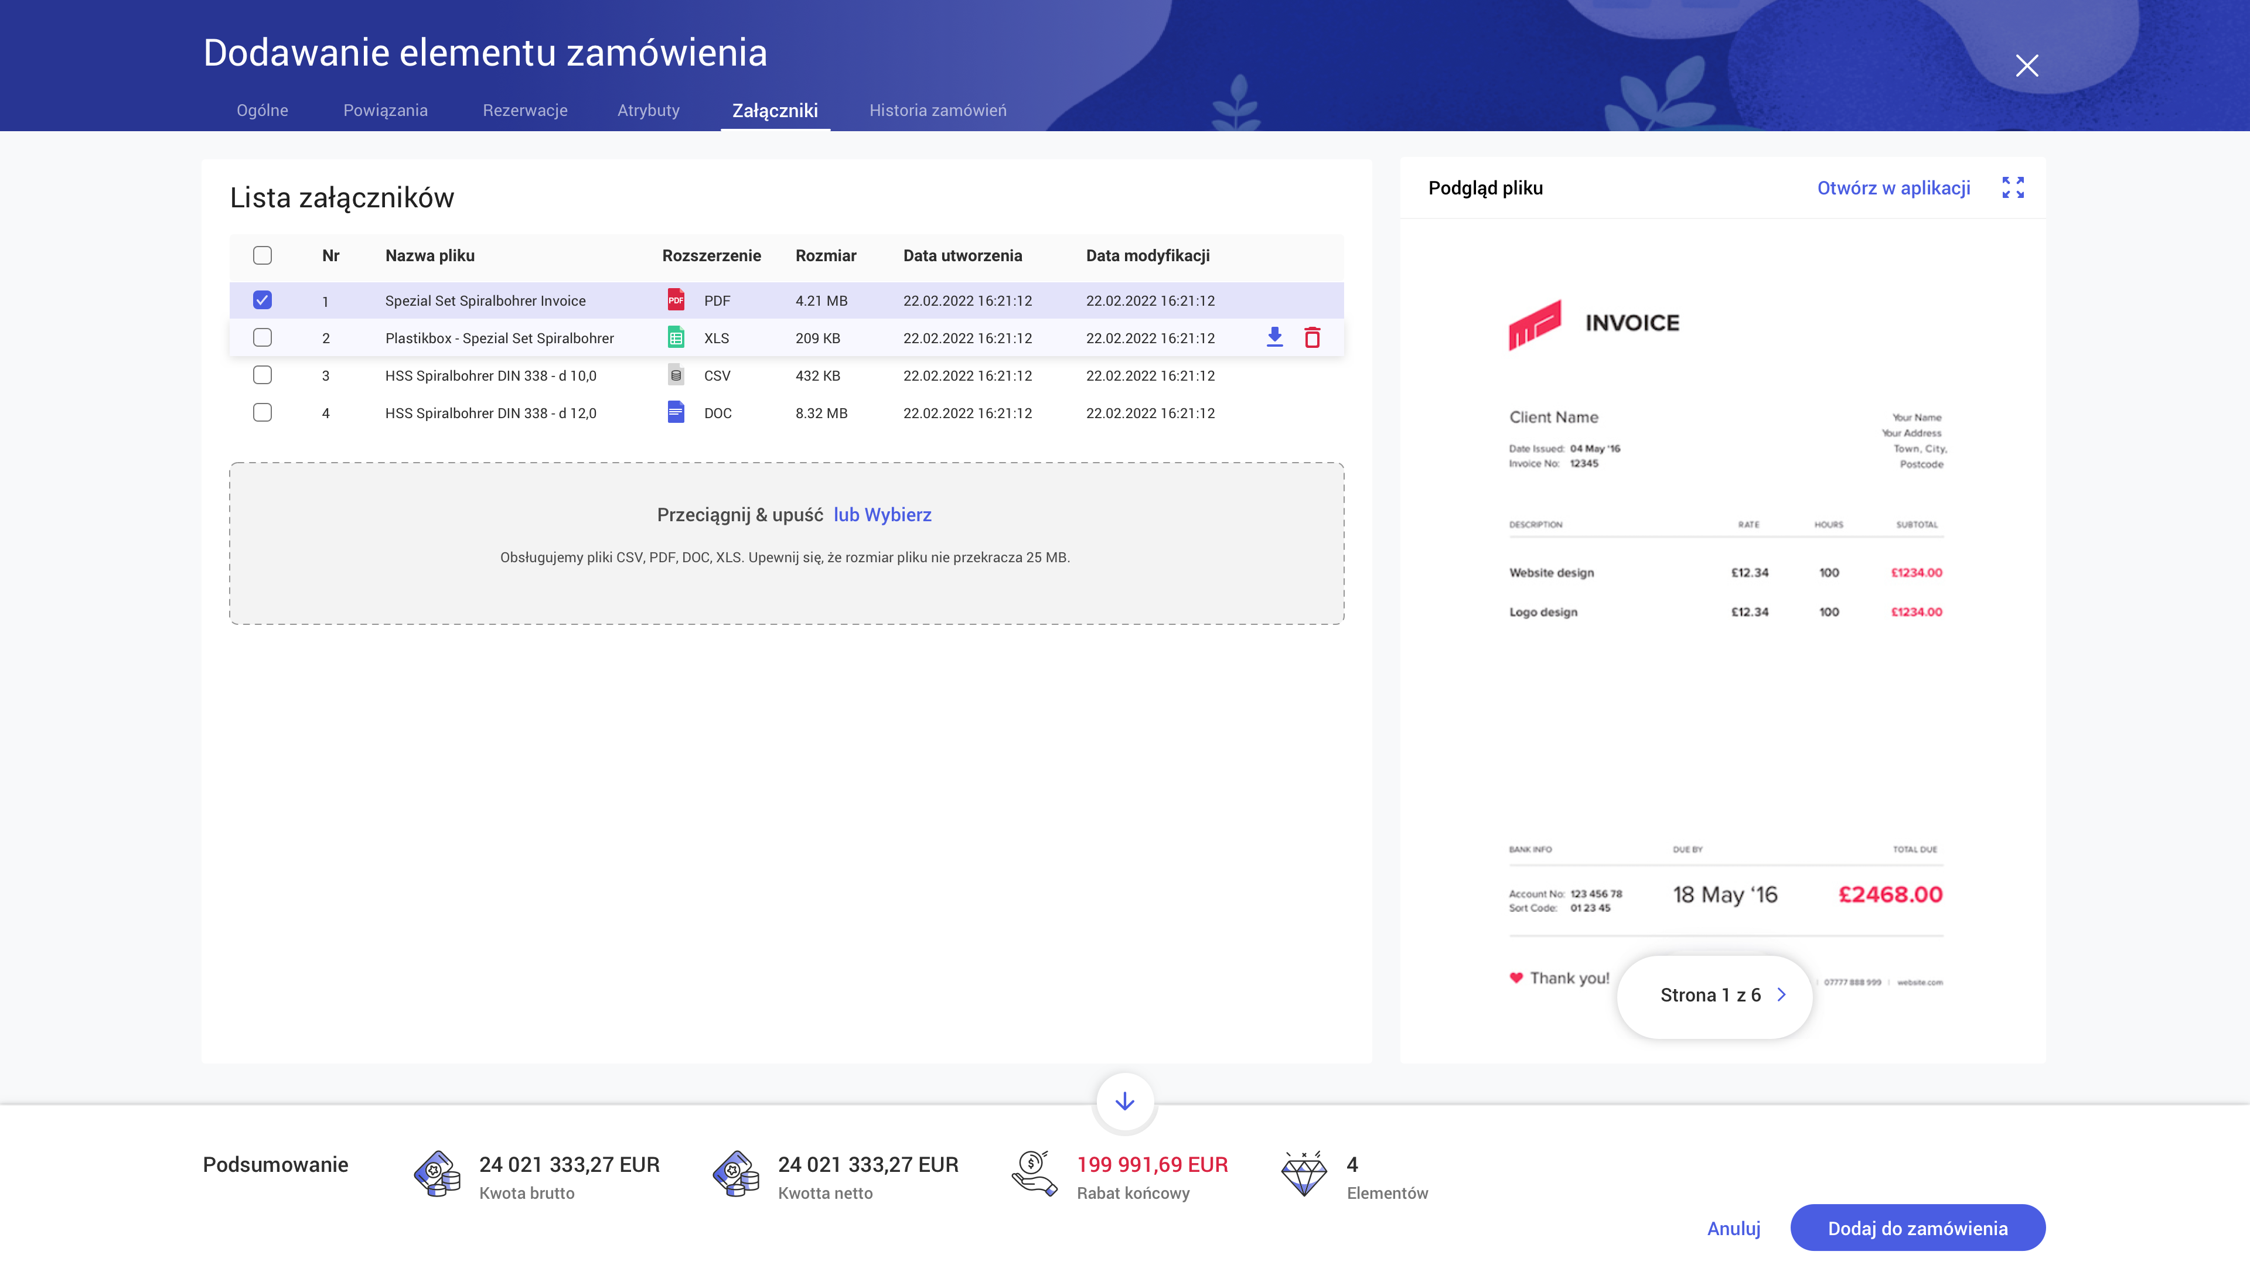Viewport: 2250px width, 1265px height.
Task: Click the 432 KB size cell
Action: [817, 375]
